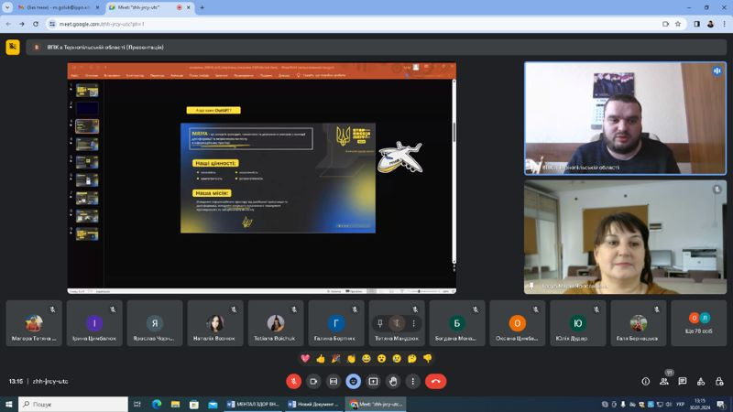Viewport: 733px width, 412px height.
Task: Open more options three-dot menu
Action: pos(413,382)
